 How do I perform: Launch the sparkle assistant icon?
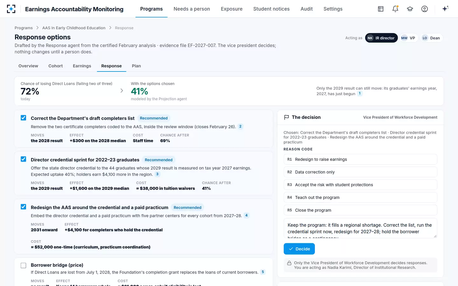coord(445,9)
